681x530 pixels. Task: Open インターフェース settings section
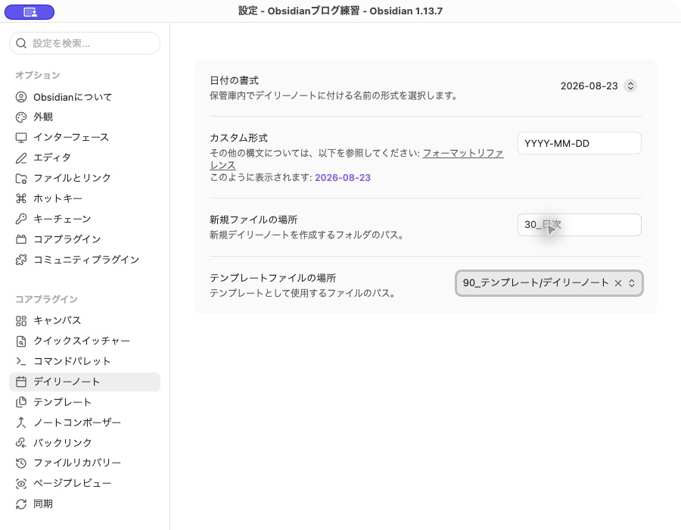[x=85, y=138]
